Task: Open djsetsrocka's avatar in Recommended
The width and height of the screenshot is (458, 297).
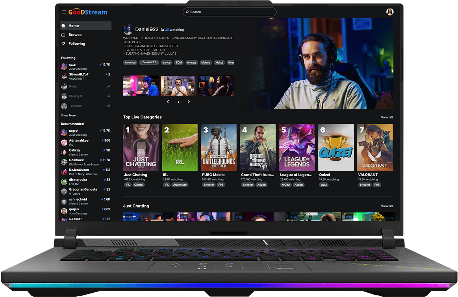Action: 64,182
